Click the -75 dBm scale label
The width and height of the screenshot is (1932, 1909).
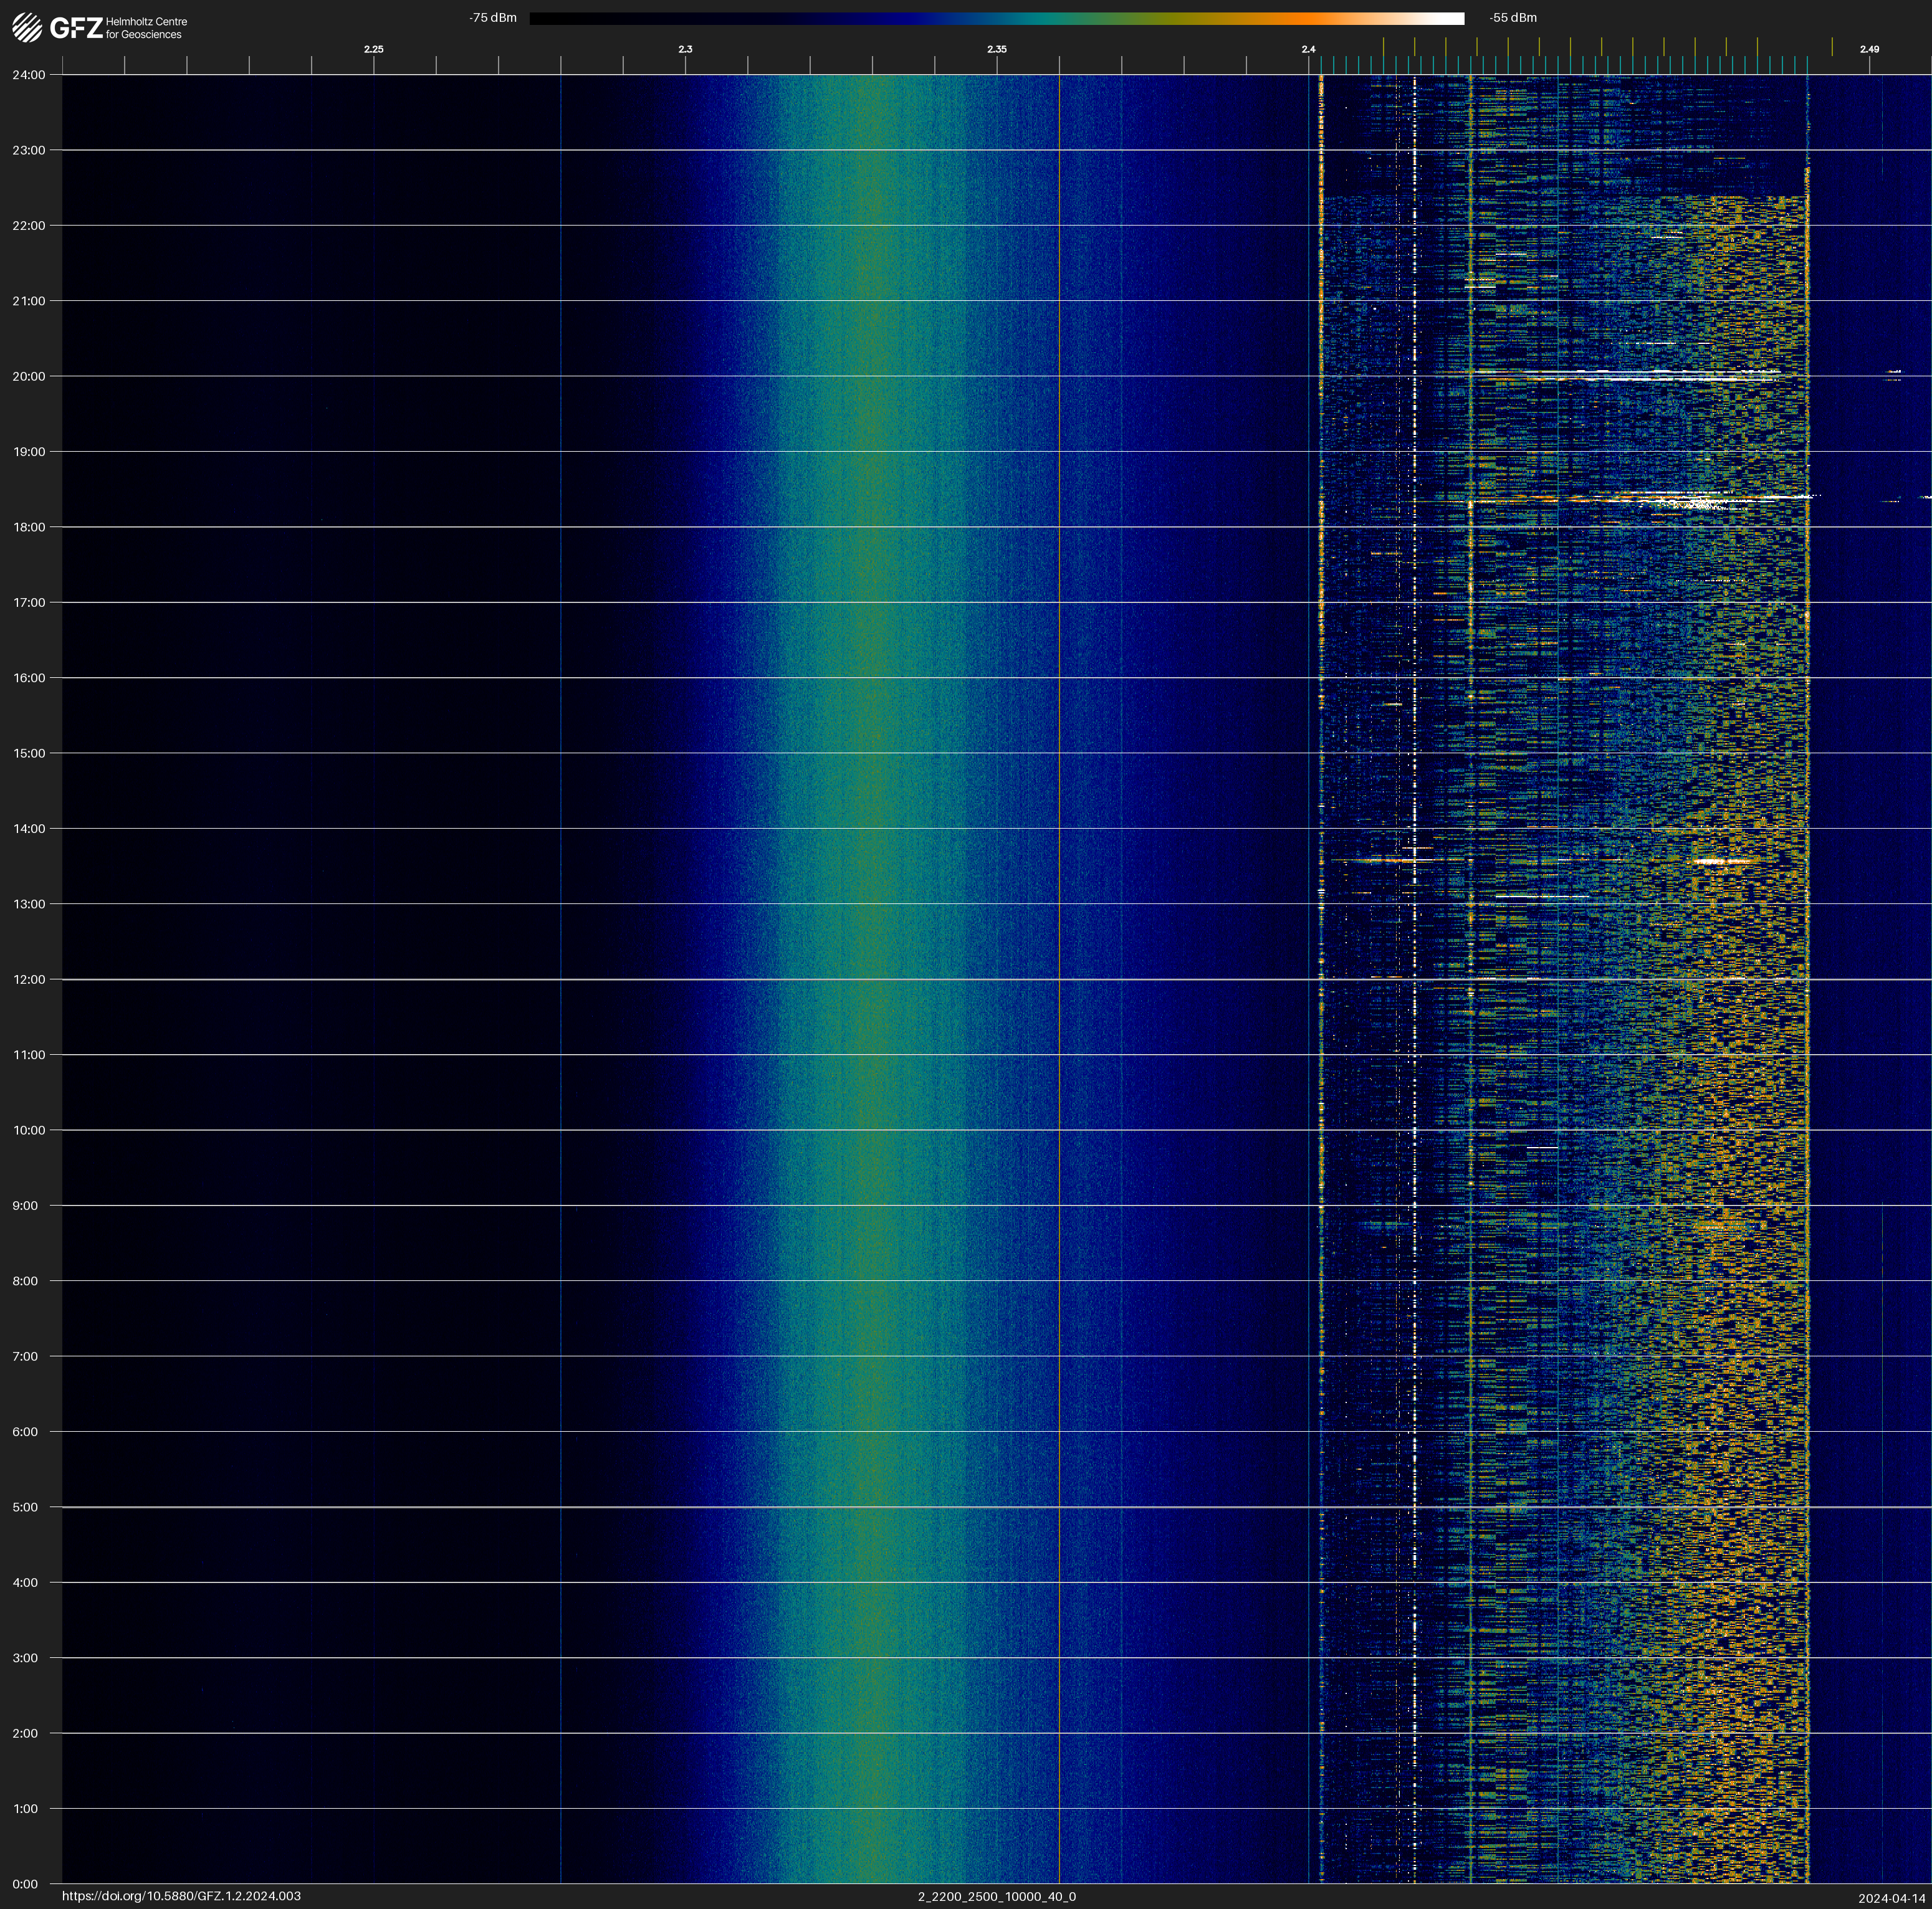pyautogui.click(x=493, y=18)
